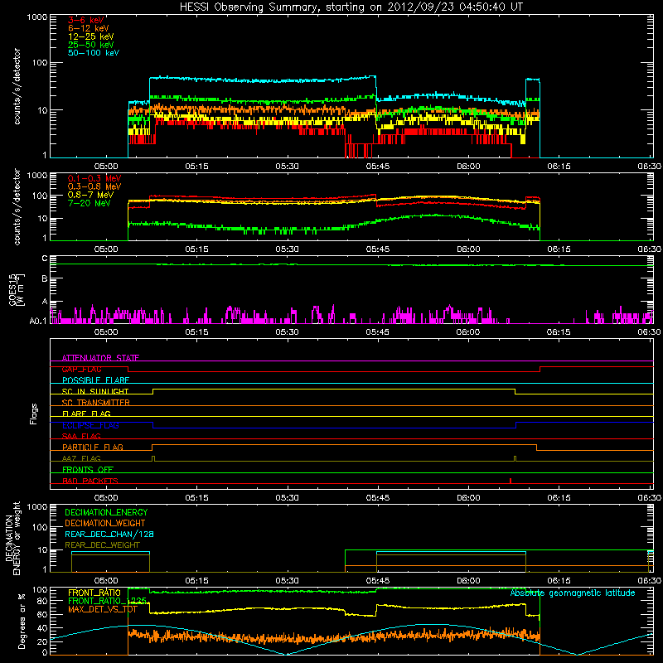This screenshot has height=663, width=663.
Task: Click the B level tick in GOES15 panel
Action: [45, 279]
